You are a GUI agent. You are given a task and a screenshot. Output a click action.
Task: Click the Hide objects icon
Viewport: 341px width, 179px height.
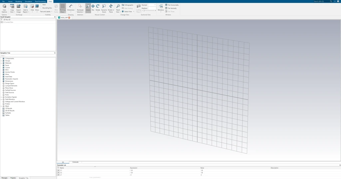tap(32, 6)
